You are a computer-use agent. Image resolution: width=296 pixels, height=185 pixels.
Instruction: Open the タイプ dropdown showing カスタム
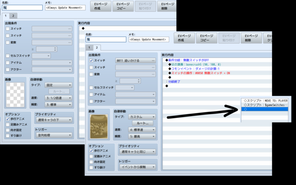point(142,117)
